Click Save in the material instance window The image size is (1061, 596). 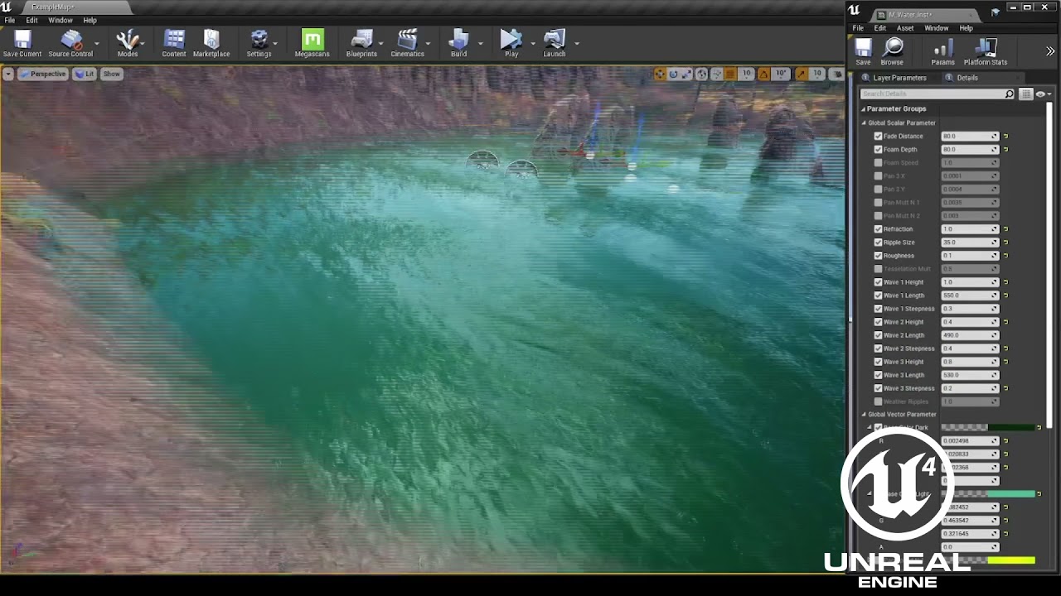coord(863,51)
